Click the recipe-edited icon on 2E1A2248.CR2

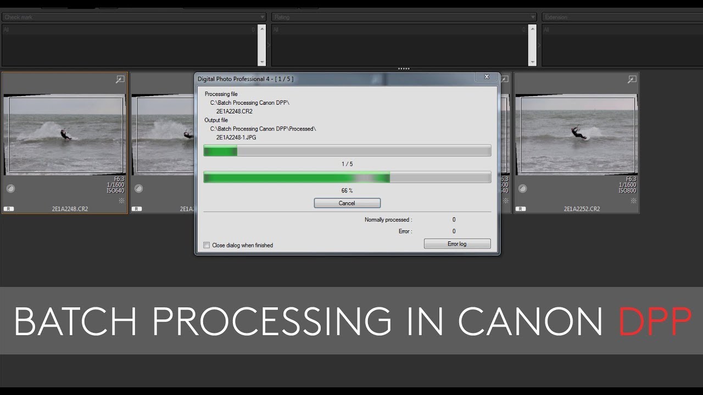tap(121, 201)
